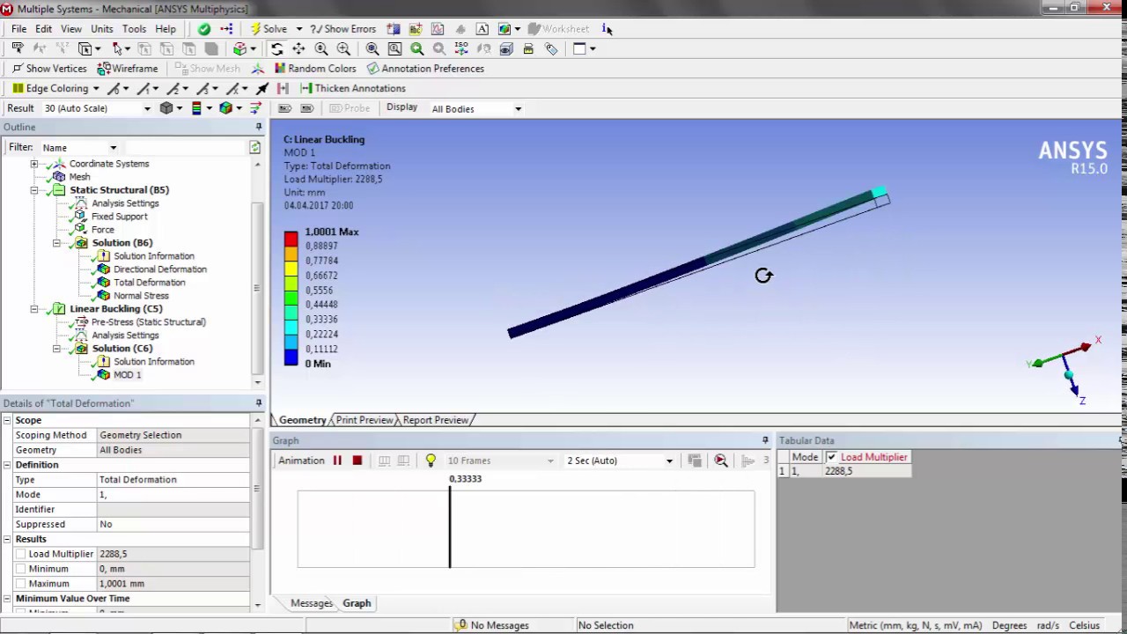1127x634 pixels.
Task: Click the animation zoom-to-fit magnifier icon
Action: (721, 461)
